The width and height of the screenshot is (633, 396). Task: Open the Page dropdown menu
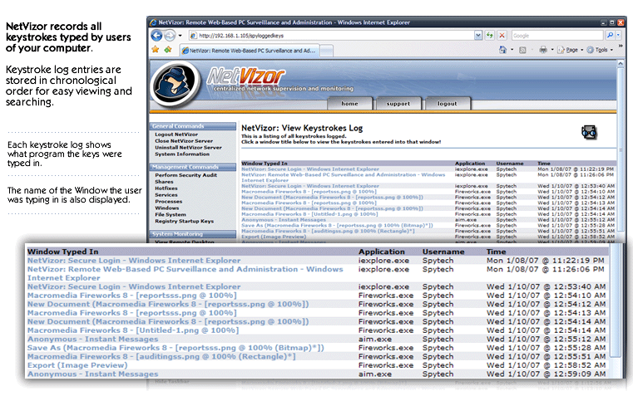[570, 50]
